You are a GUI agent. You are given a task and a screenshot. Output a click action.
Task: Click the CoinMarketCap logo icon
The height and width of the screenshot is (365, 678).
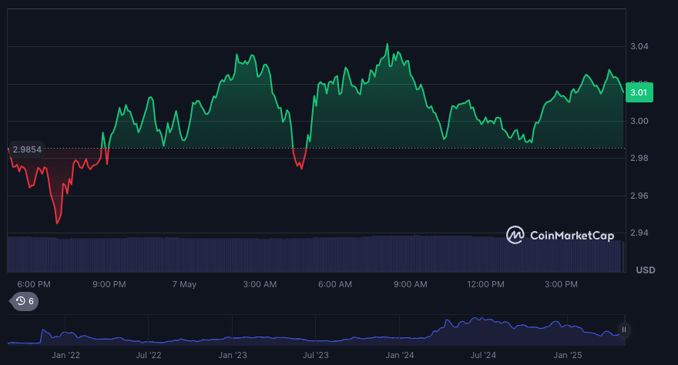515,235
